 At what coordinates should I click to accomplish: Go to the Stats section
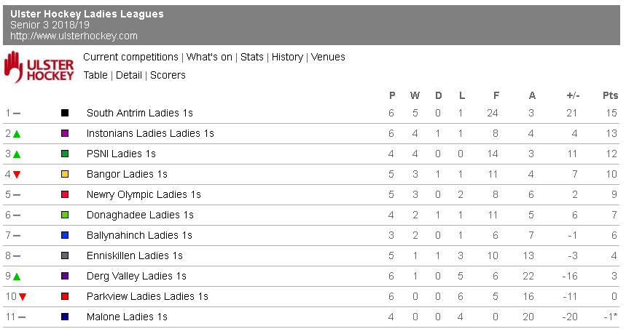(x=252, y=57)
